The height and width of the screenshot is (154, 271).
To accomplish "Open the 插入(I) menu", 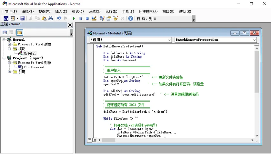I will pos(61,12).
